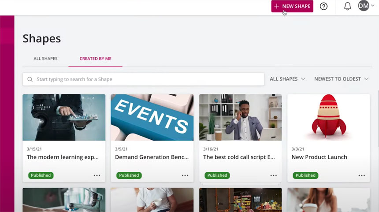This screenshot has height=212, width=379.
Task: Expand the account menu chevron
Action: tap(373, 6)
